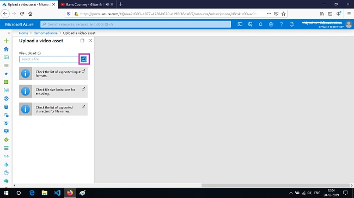
Task: Open the Help question mark
Action: (282, 24)
